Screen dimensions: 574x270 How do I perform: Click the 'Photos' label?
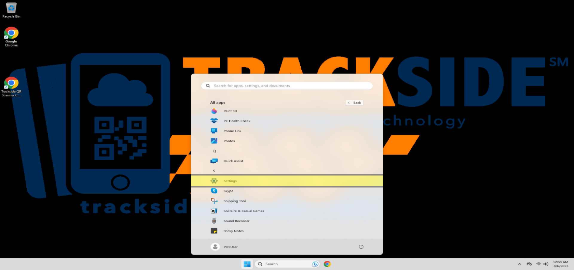click(229, 141)
